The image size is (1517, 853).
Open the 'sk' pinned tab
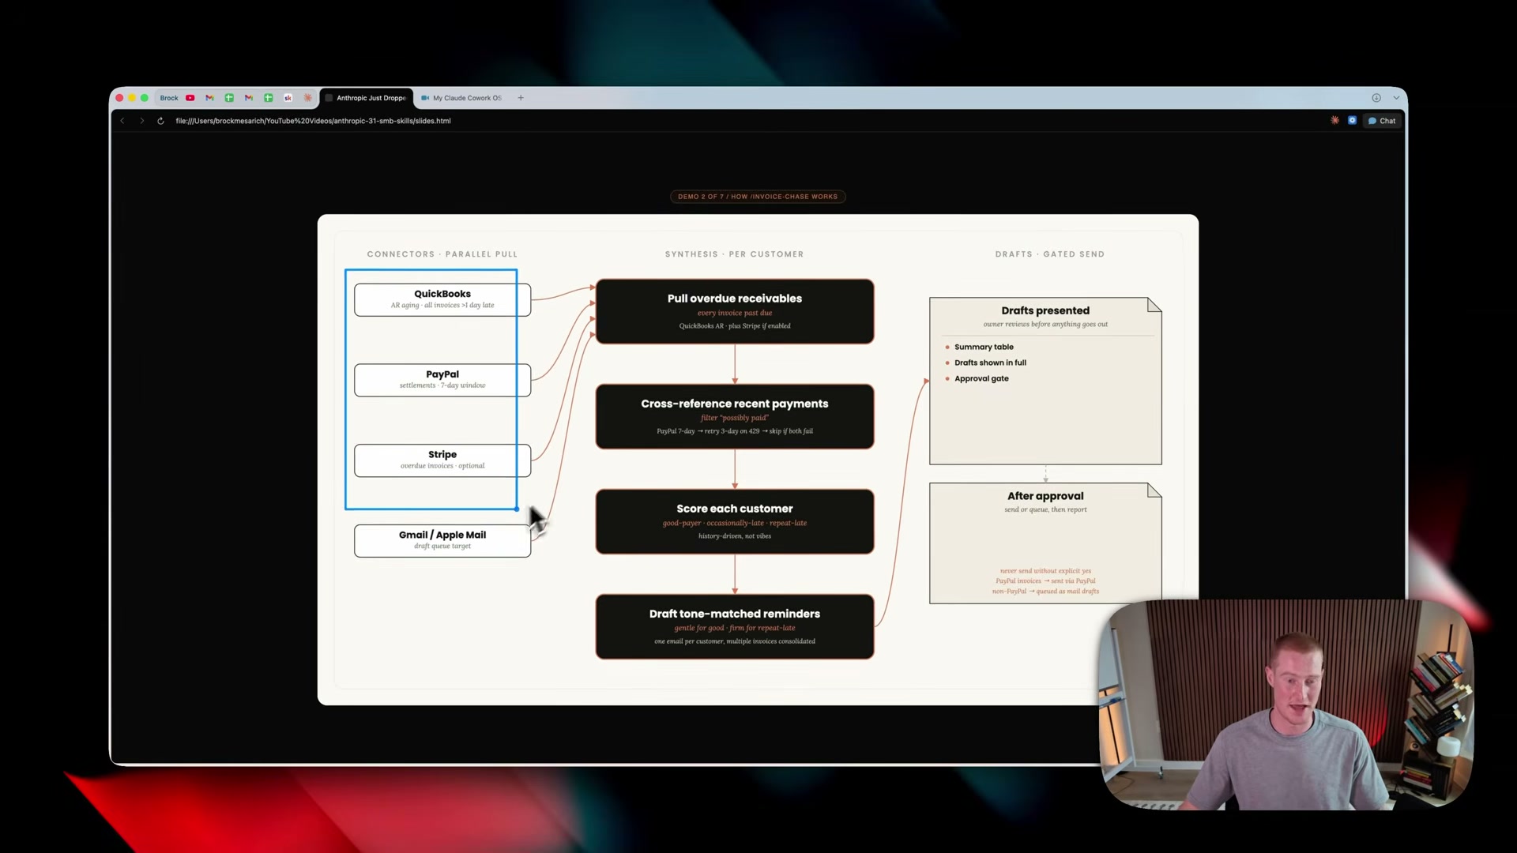point(288,98)
